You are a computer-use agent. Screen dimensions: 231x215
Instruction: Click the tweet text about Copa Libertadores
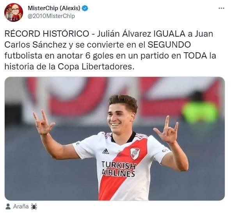tap(110, 50)
